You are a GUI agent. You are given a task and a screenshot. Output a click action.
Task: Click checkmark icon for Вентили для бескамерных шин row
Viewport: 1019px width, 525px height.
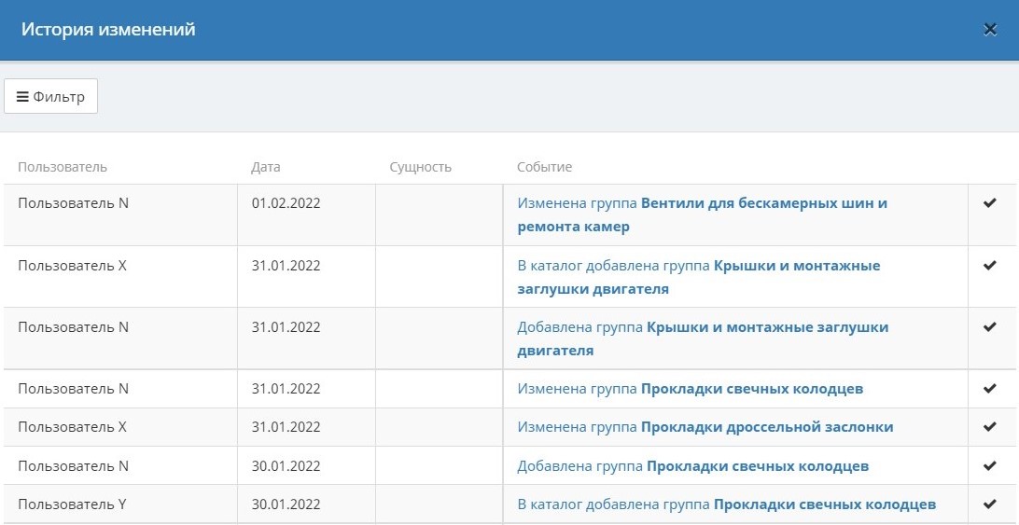tap(990, 203)
